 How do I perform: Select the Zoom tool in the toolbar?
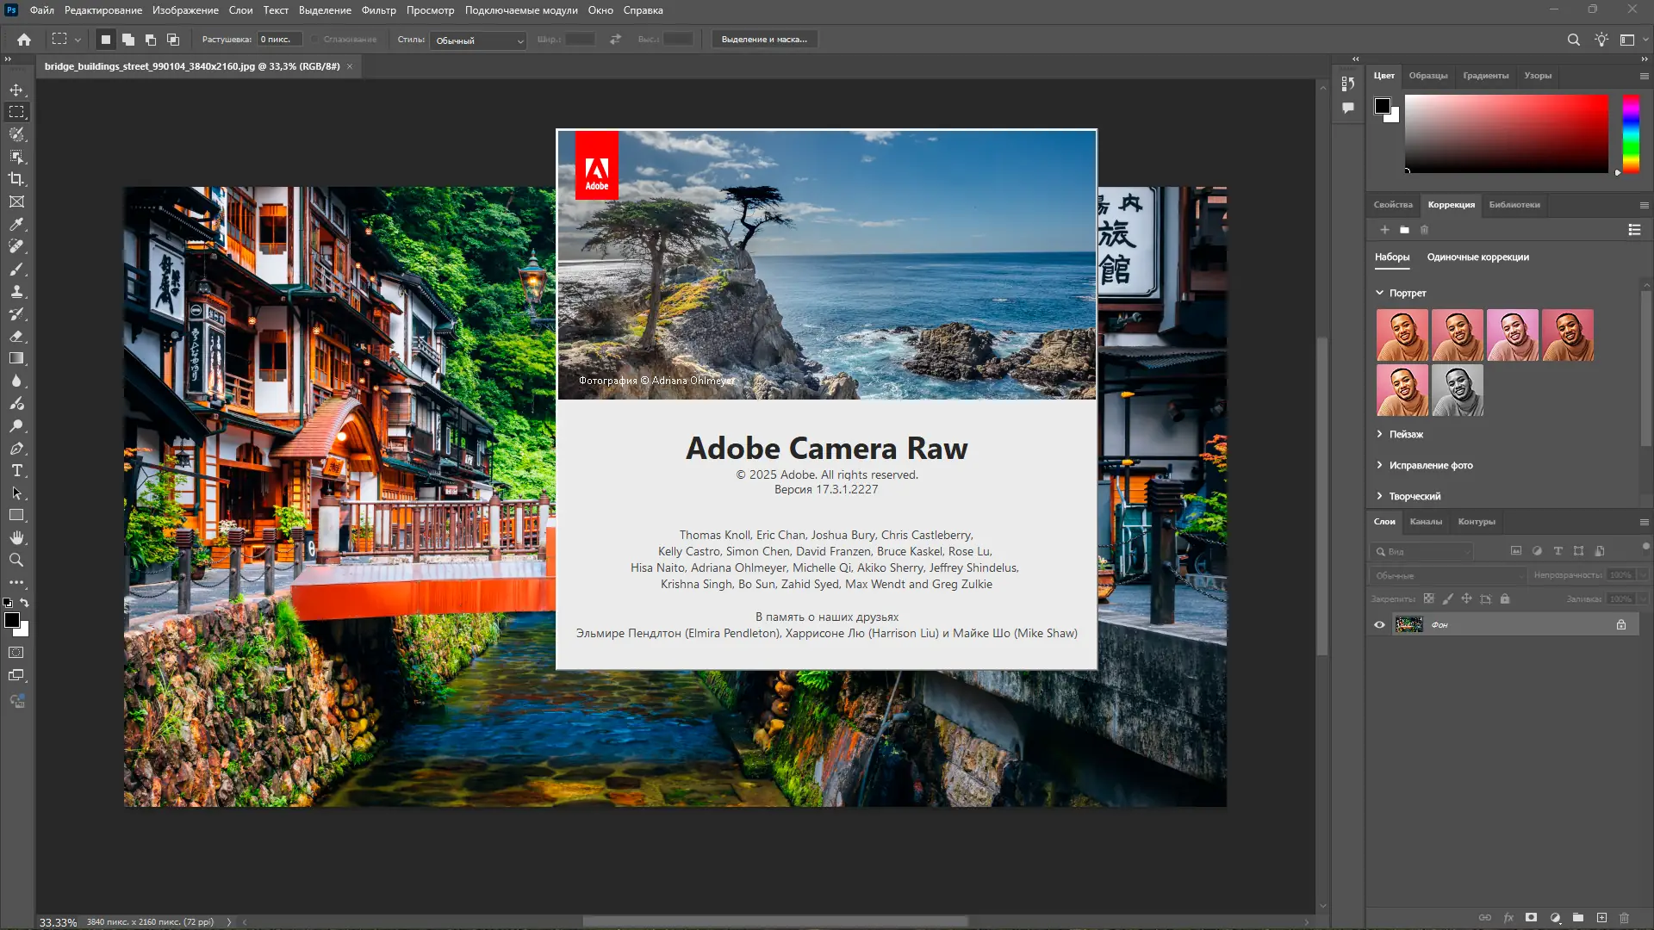click(16, 560)
